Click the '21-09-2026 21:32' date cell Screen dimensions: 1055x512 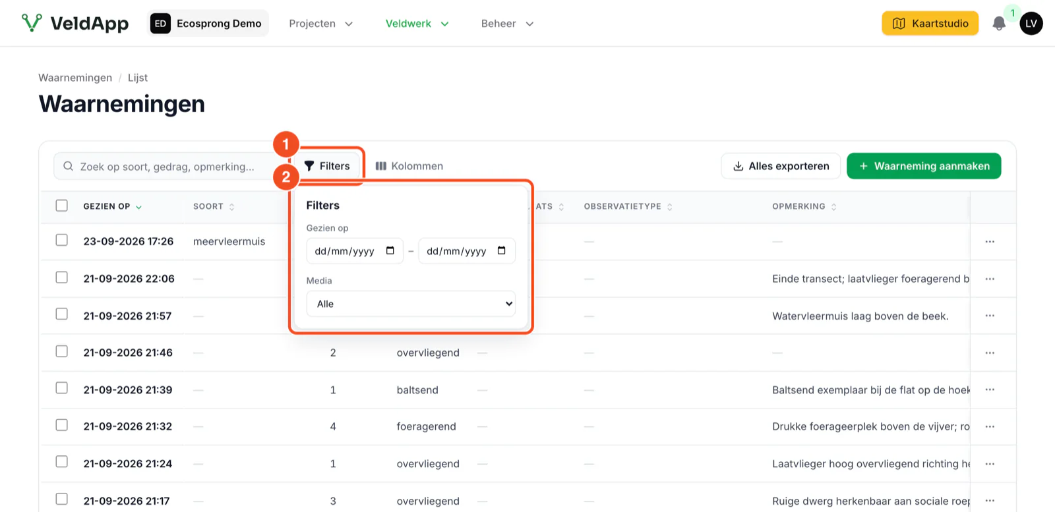128,427
